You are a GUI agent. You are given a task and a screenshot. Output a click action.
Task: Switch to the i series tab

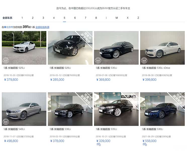click(106, 18)
